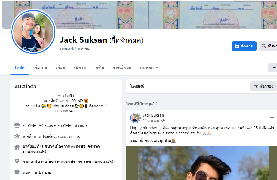Click the heart relationship icon

pos(17,172)
